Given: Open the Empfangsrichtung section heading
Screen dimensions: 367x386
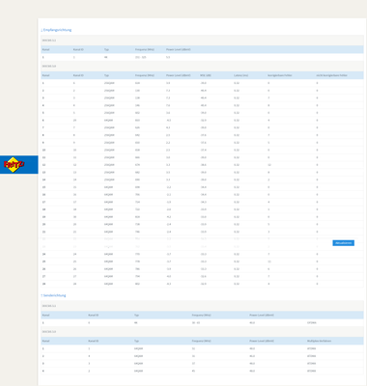Looking at the screenshot, I should pos(57,30).
